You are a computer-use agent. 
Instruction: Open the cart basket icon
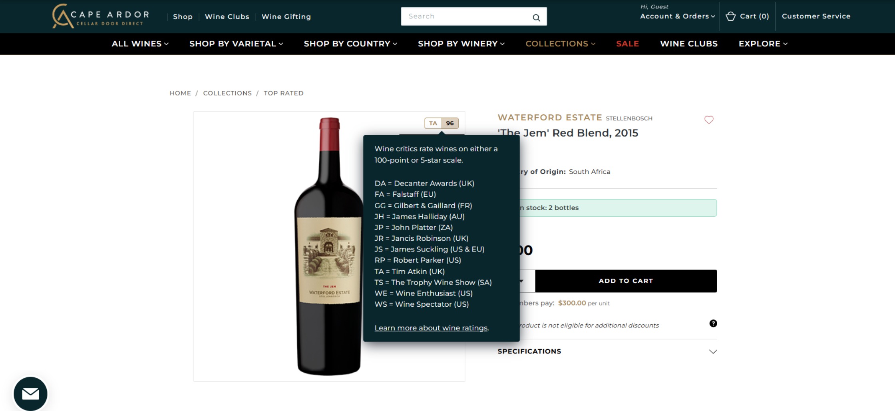tap(730, 16)
